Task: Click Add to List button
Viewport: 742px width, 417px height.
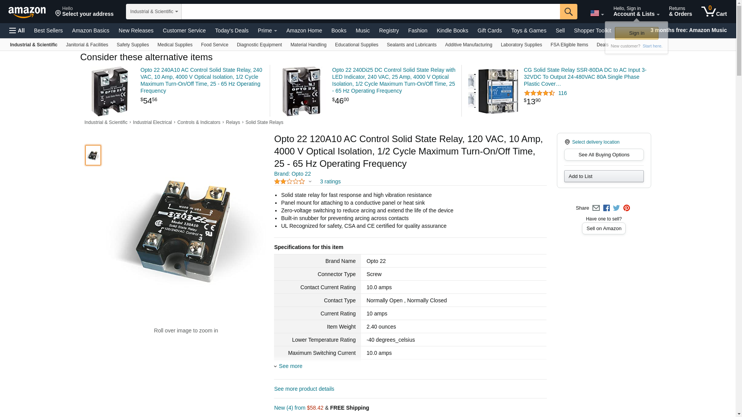Action: [604, 176]
